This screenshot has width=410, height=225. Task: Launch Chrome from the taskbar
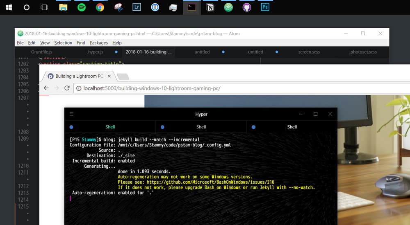(100, 7)
